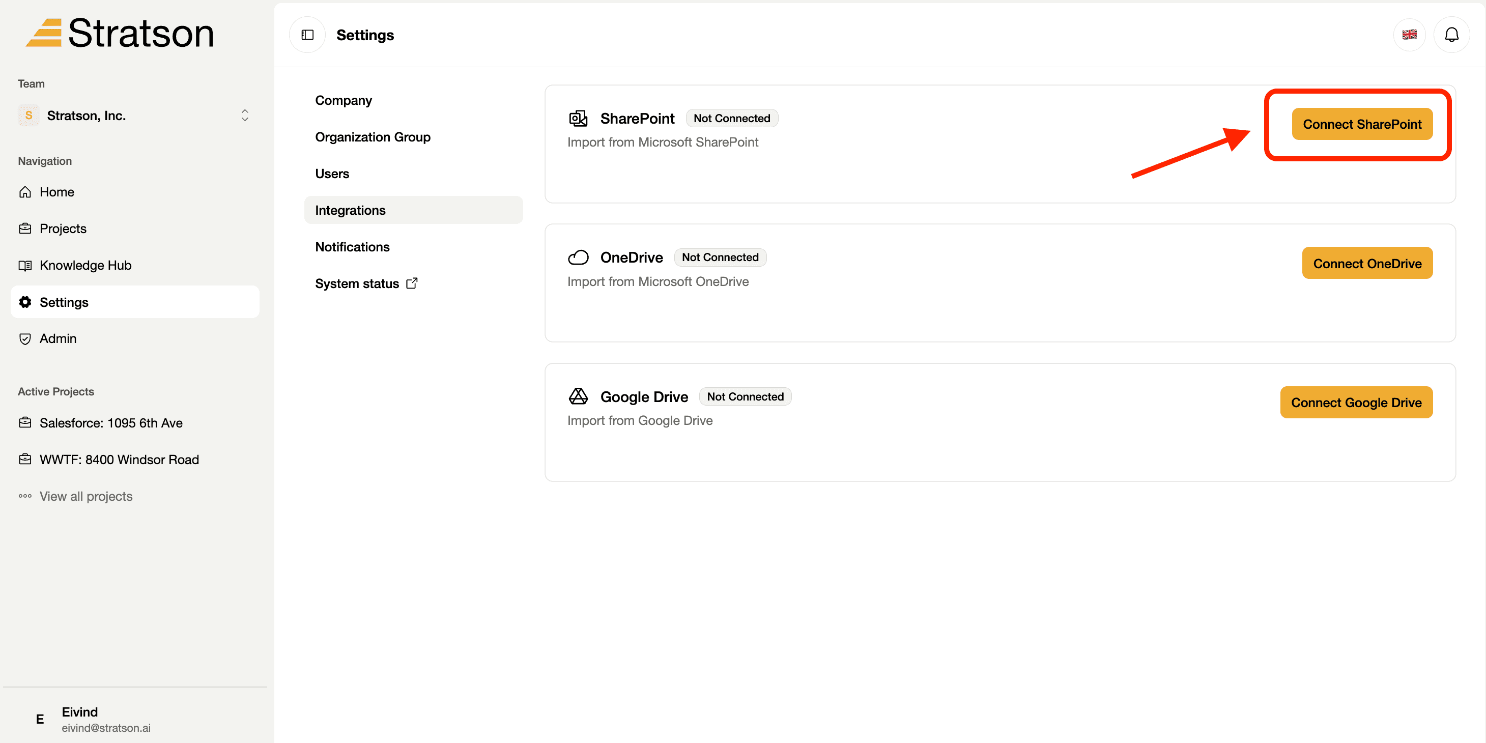Open the Company settings tab
This screenshot has width=1486, height=743.
[x=413, y=100]
